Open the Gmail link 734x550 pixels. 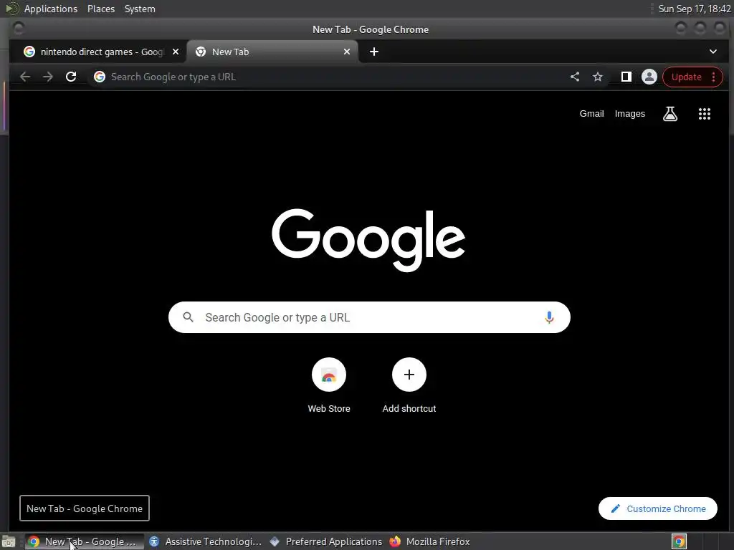click(x=591, y=114)
